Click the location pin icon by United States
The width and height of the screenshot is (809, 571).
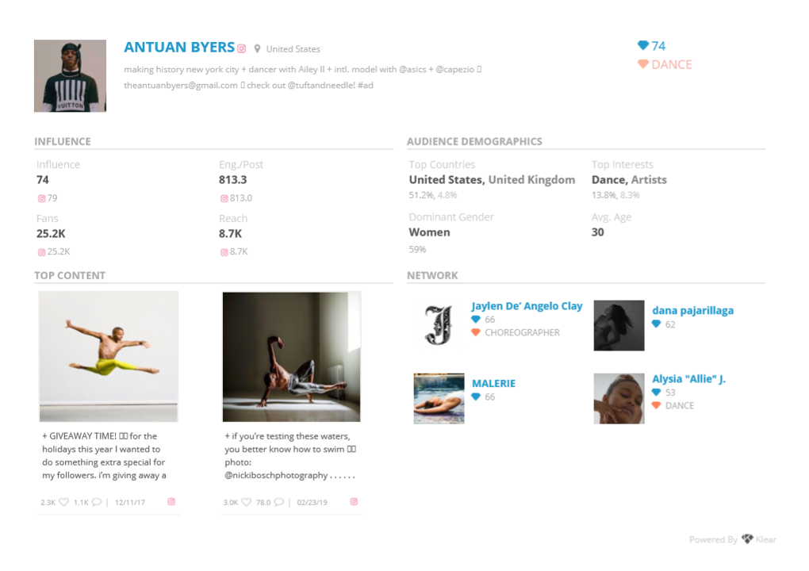257,49
